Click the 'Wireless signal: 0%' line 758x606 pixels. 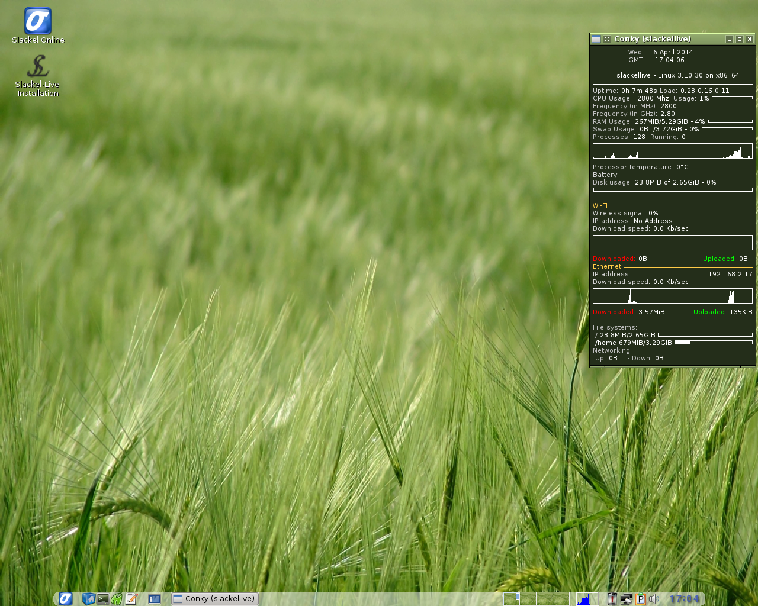point(625,213)
